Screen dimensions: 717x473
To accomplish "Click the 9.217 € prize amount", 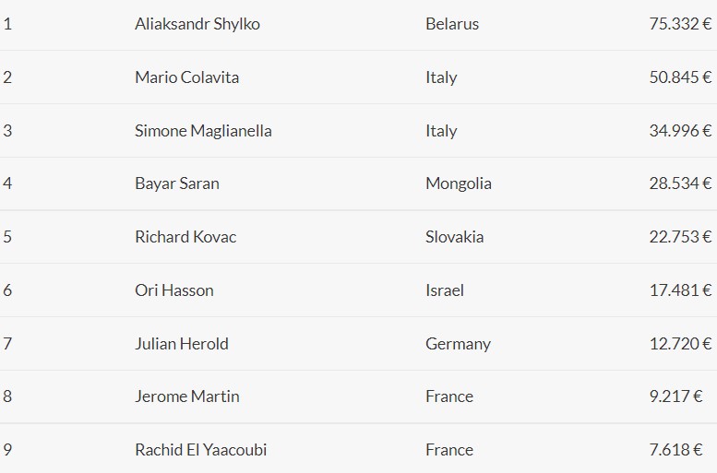I will pyautogui.click(x=675, y=396).
